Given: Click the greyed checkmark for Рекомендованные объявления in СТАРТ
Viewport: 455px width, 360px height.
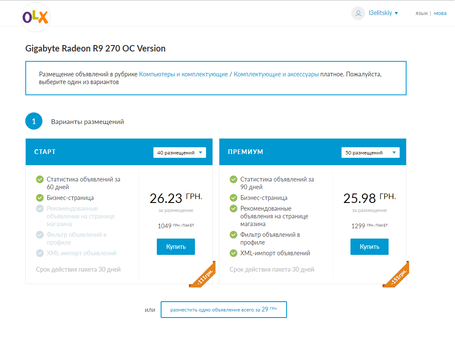Looking at the screenshot, I should pos(40,209).
